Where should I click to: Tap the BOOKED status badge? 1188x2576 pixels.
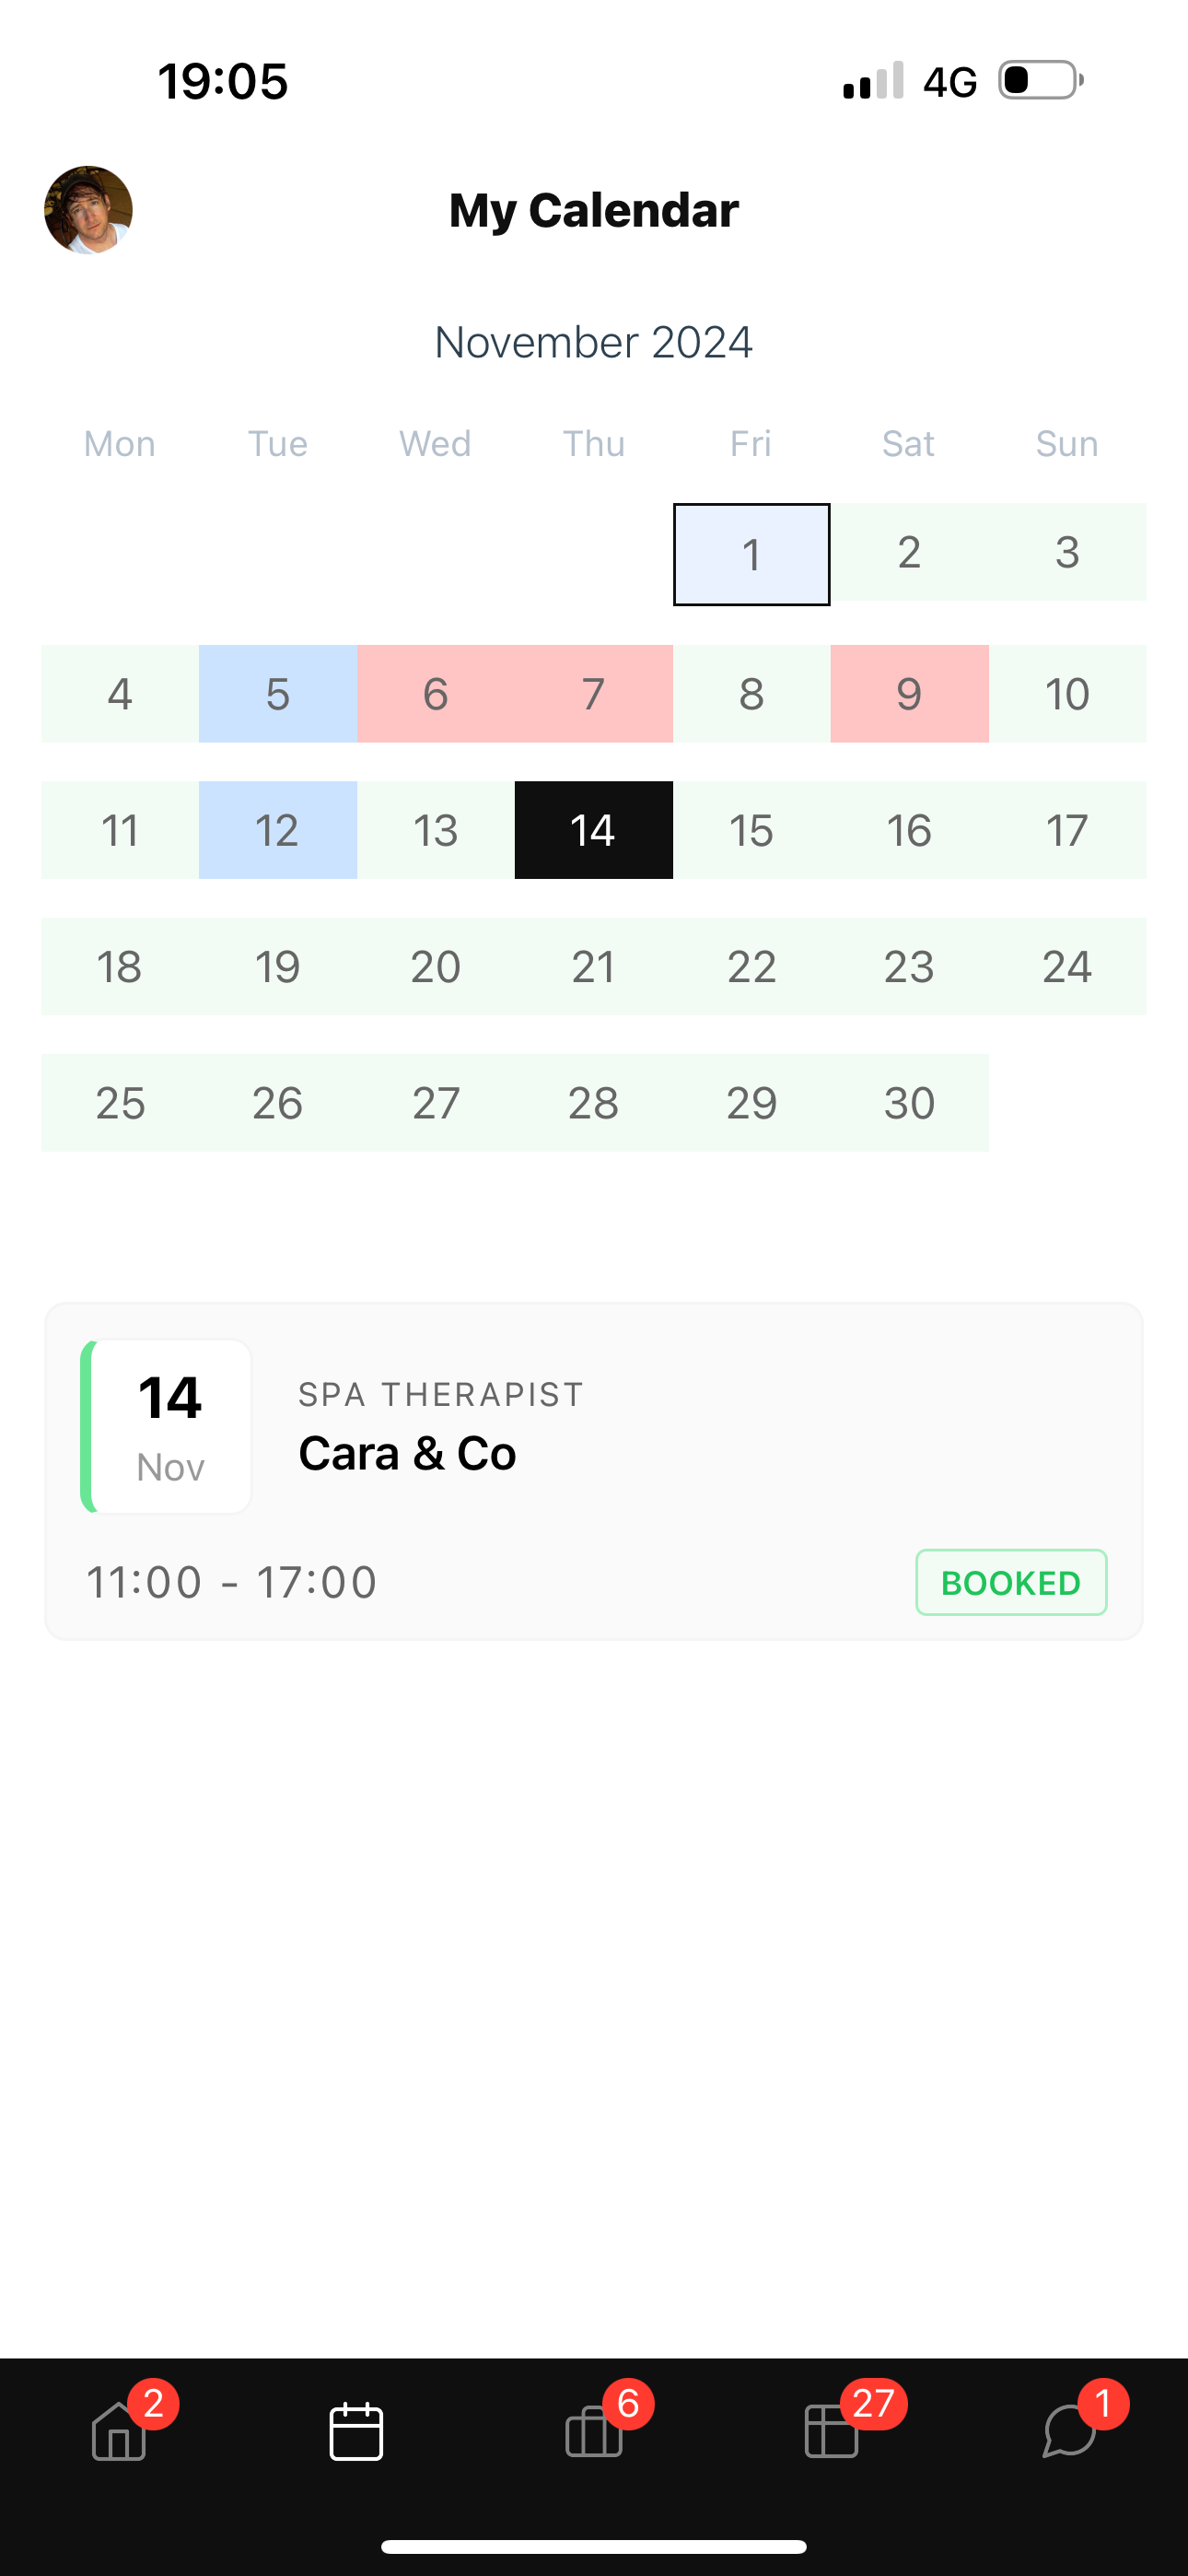(x=1011, y=1582)
